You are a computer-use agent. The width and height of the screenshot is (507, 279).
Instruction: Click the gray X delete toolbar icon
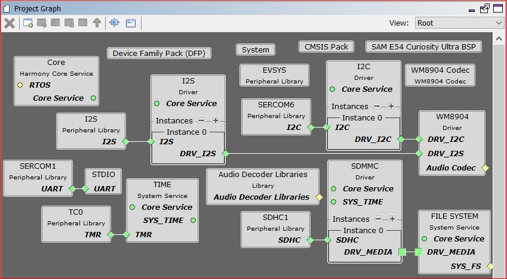coord(10,23)
